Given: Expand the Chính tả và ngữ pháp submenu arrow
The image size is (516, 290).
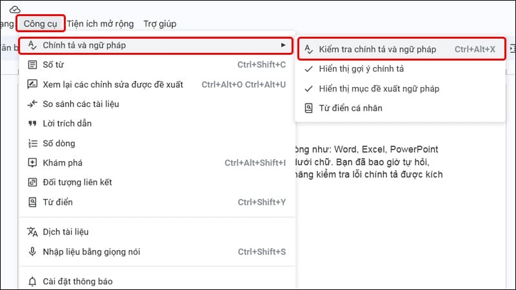Looking at the screenshot, I should (283, 45).
